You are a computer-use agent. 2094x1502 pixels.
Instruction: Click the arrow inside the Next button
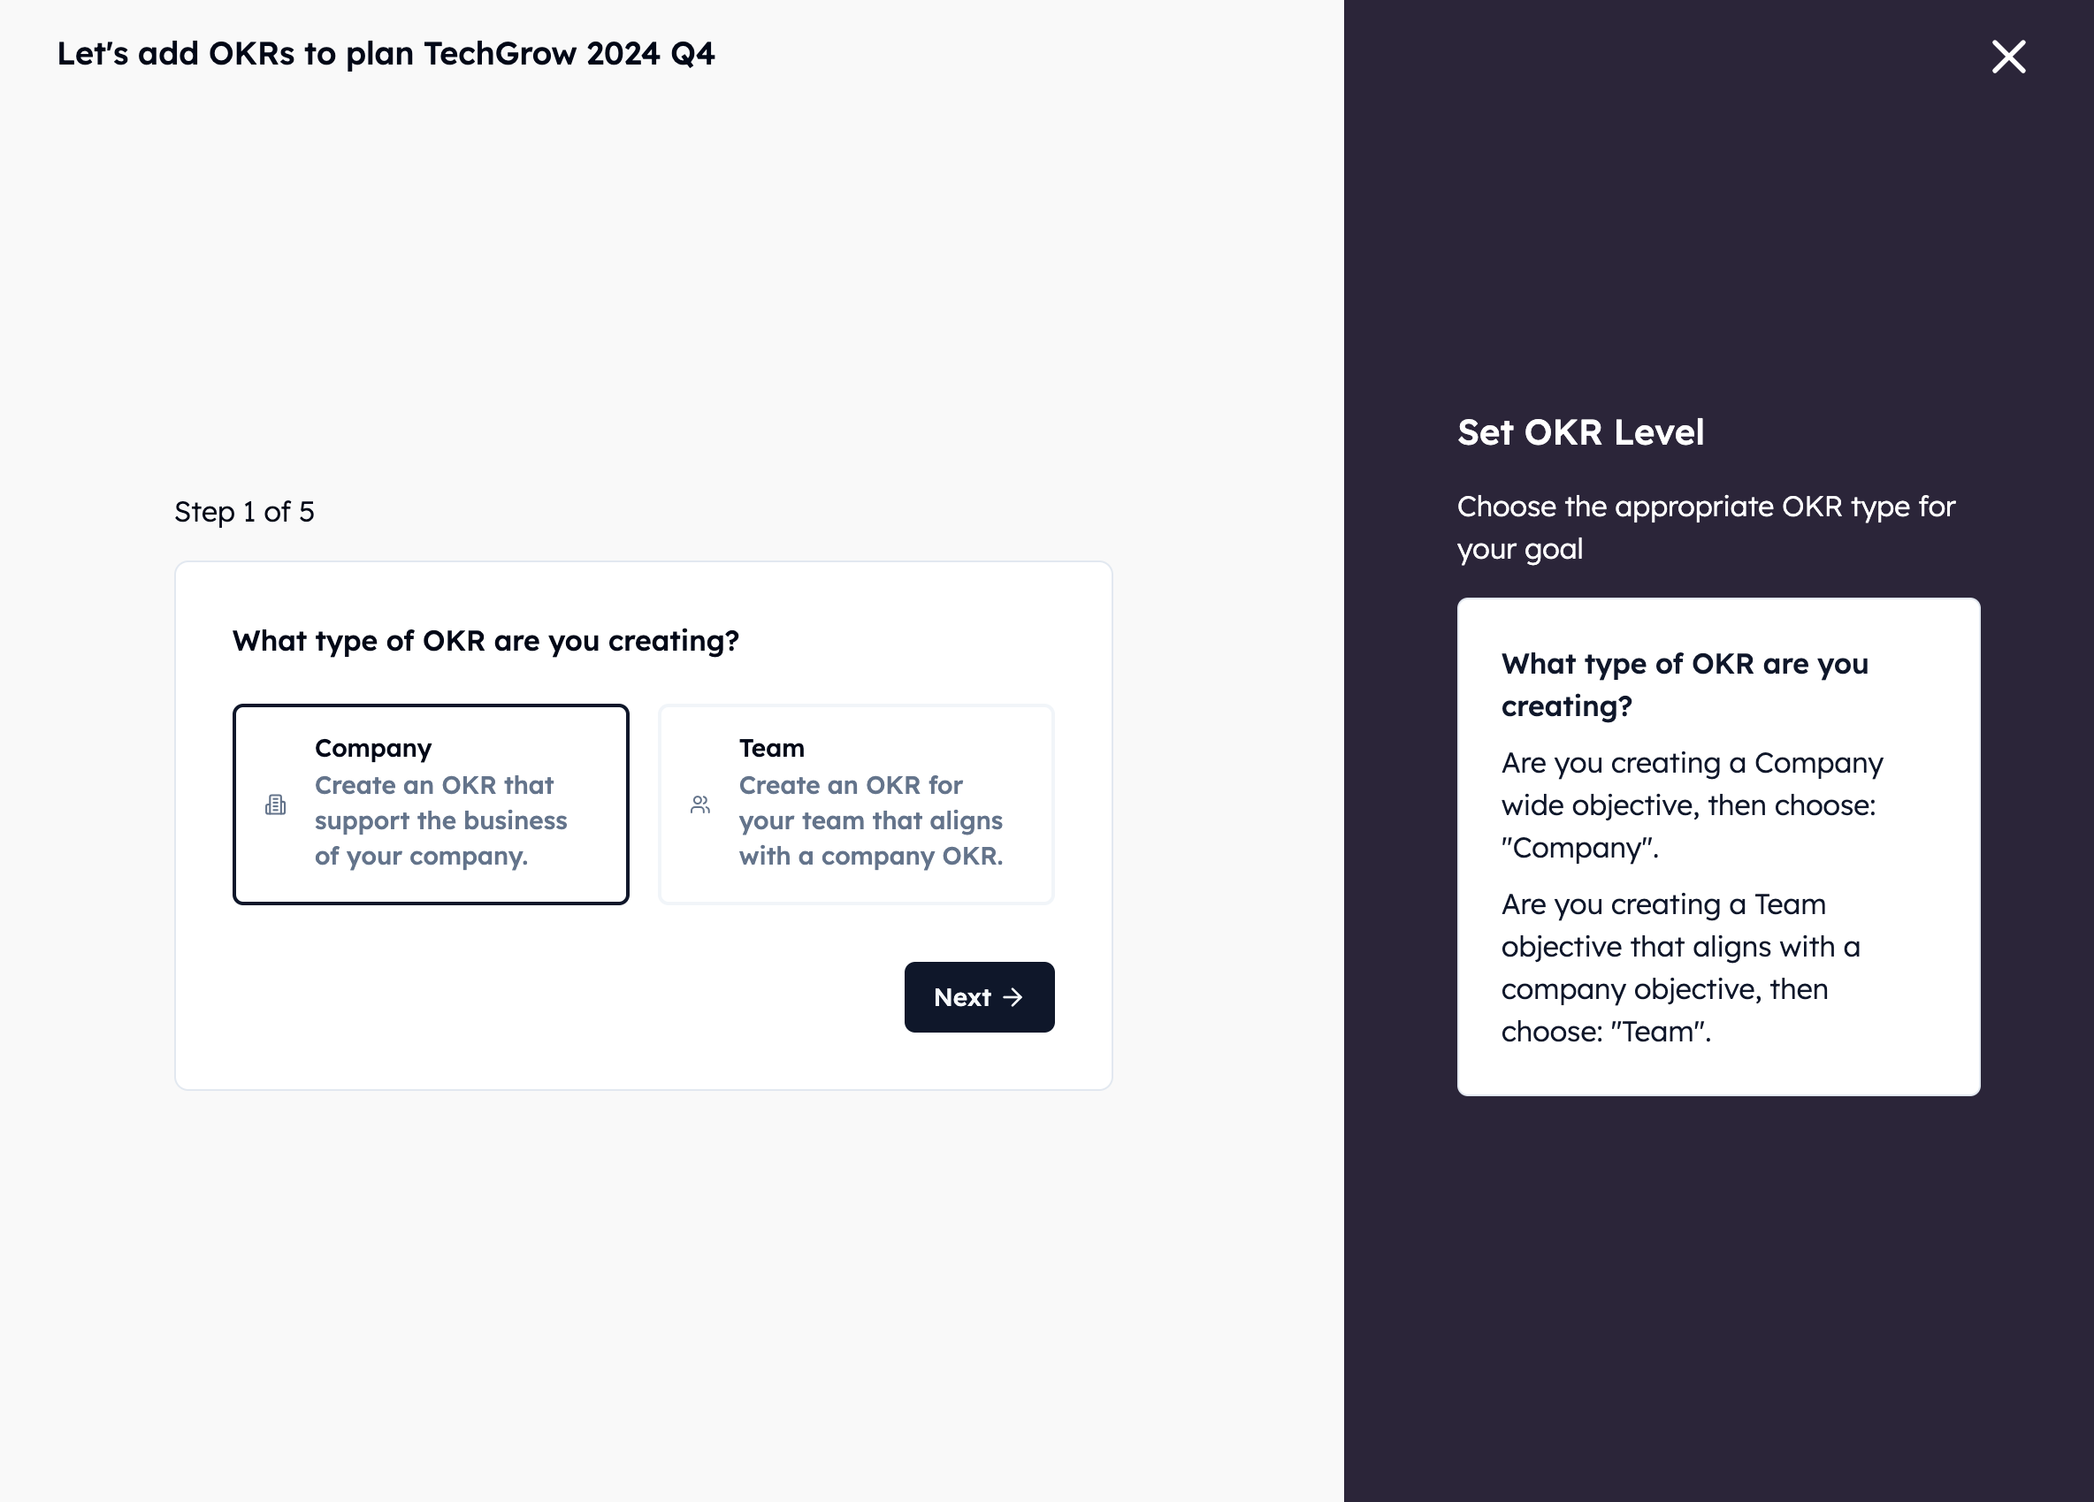tap(1013, 997)
